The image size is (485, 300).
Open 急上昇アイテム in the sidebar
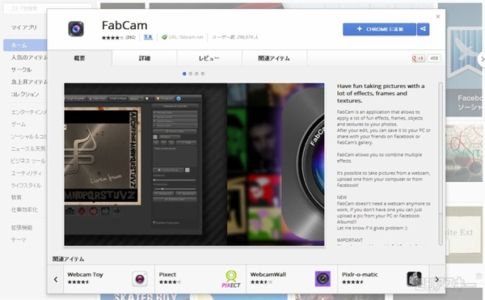click(x=29, y=82)
